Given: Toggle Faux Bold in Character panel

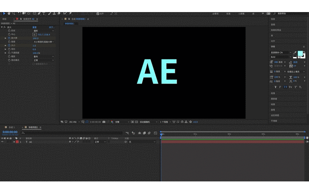Looking at the screenshot, I should 276,87.
